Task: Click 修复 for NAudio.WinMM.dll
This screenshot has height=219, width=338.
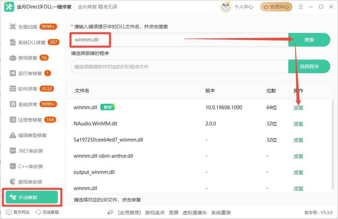Action: click(298, 124)
